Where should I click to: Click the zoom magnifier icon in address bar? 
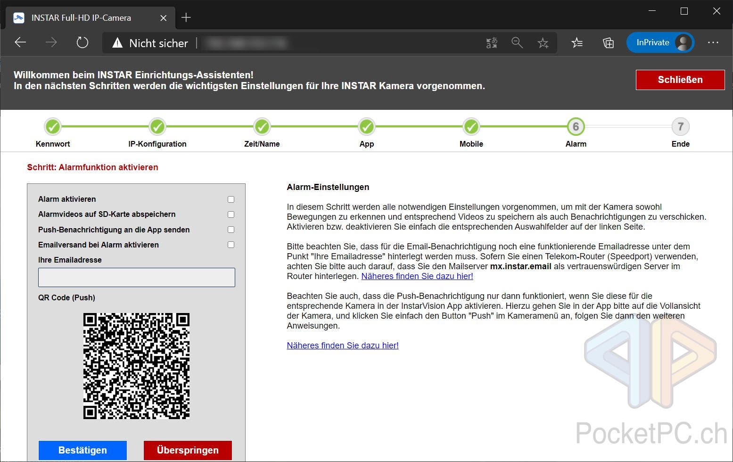517,43
